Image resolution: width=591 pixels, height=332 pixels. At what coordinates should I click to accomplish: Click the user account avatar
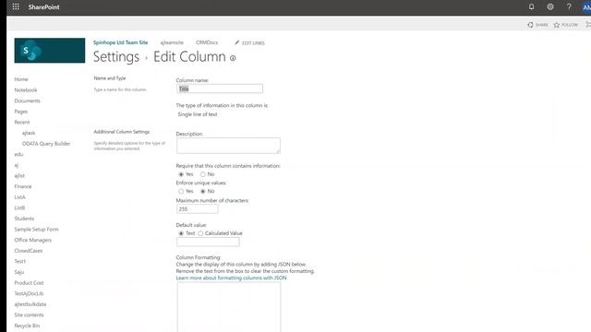point(586,7)
